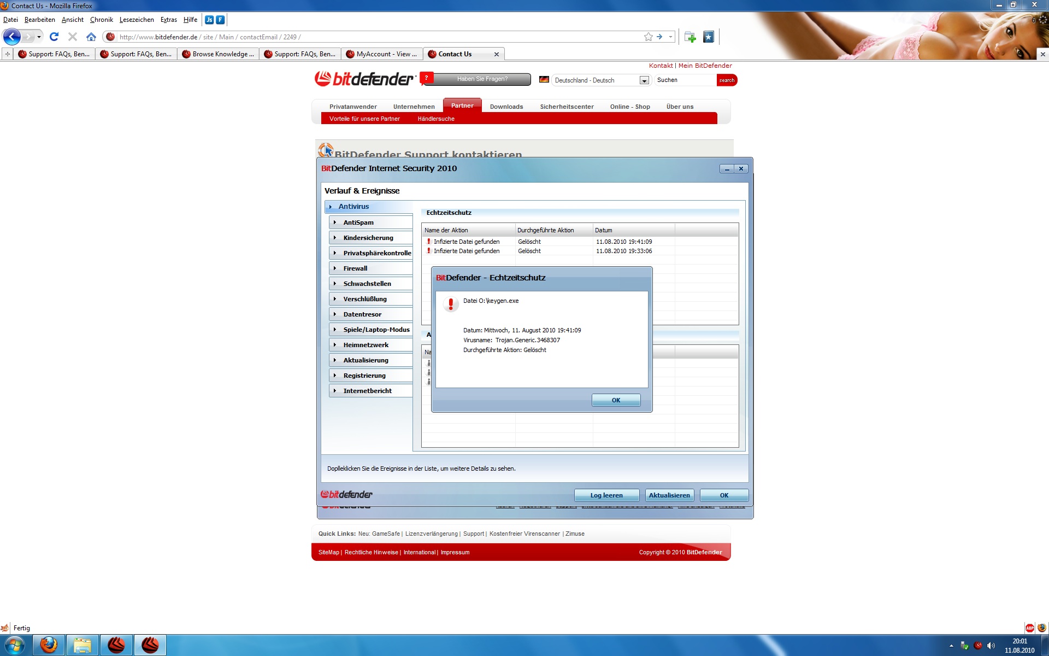
Task: Sort by the Name der Aktion column header
Action: tap(468, 230)
